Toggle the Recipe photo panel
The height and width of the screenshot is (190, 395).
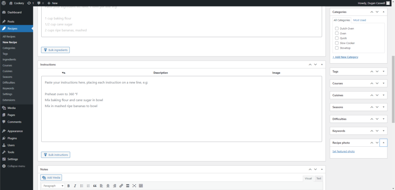coord(383,142)
